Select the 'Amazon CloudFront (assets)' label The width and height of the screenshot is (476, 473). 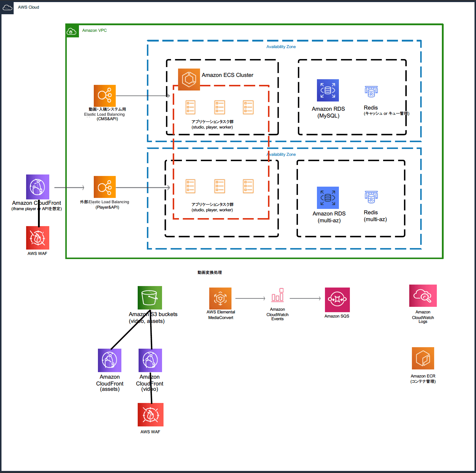(110, 383)
